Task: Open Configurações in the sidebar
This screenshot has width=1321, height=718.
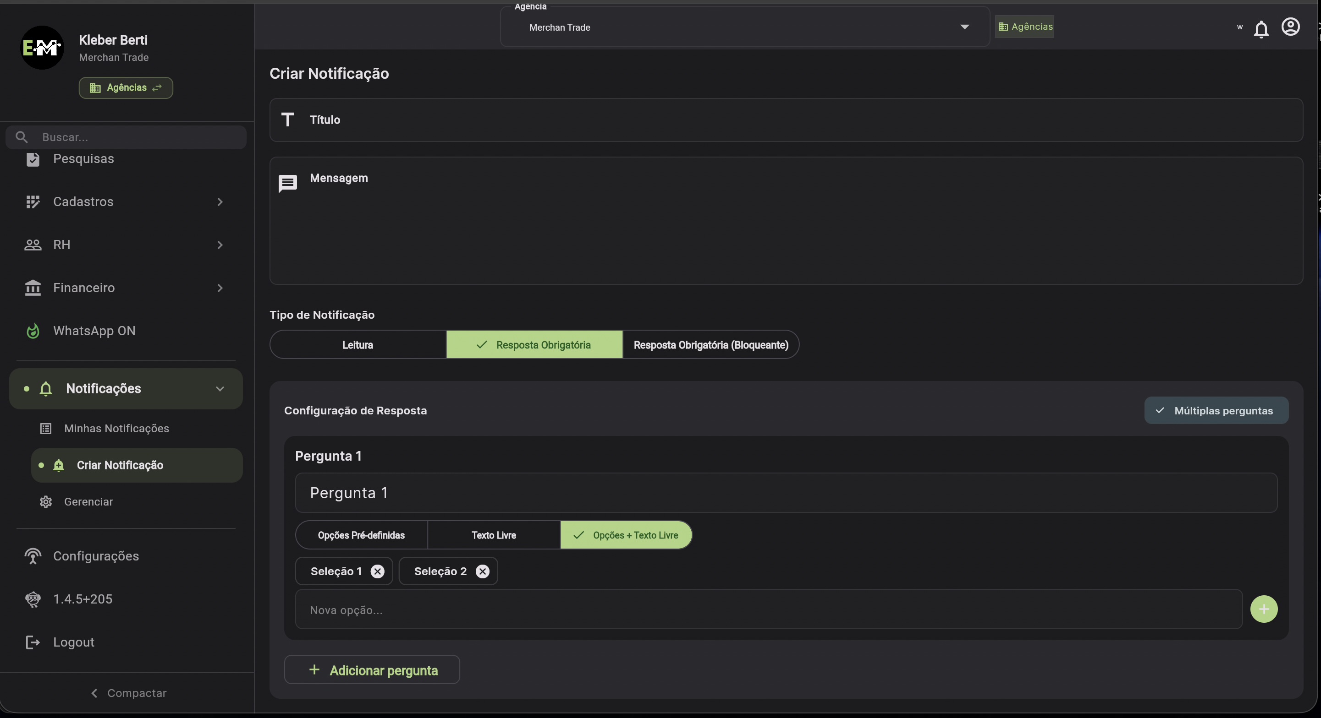Action: pyautogui.click(x=96, y=556)
